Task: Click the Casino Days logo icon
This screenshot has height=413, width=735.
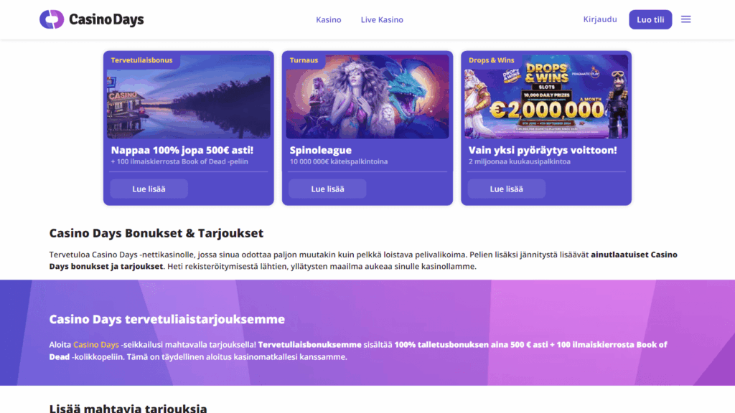Action: [52, 19]
